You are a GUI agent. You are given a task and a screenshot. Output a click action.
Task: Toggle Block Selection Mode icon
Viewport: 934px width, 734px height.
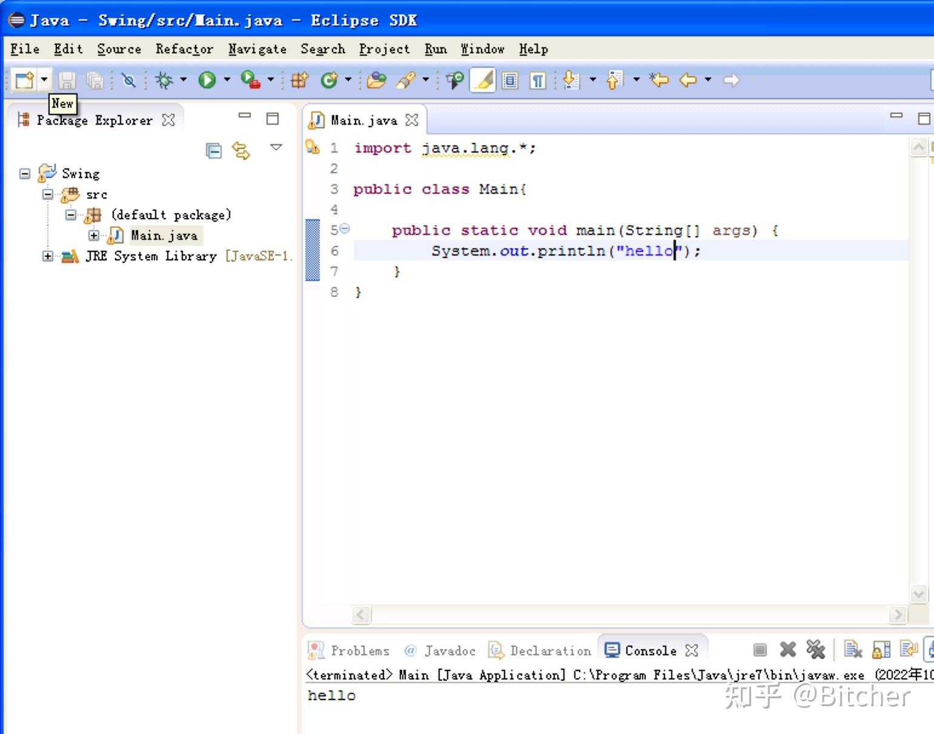point(511,81)
